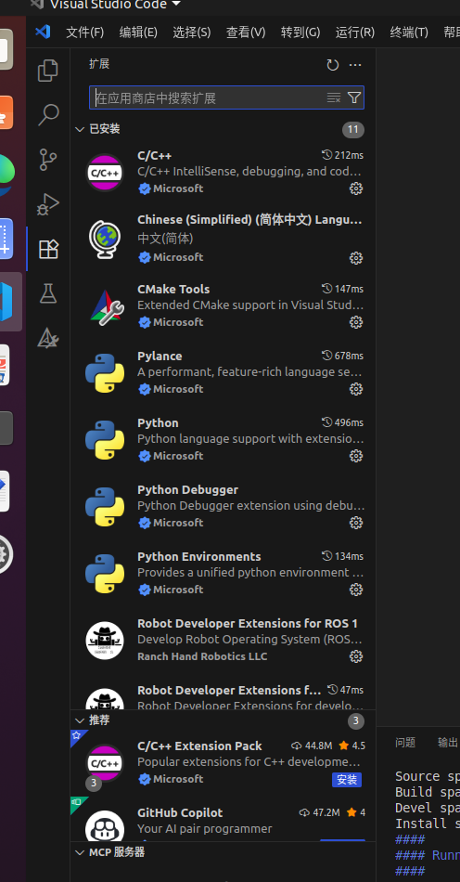The height and width of the screenshot is (882, 460).
Task: Click the 4.5 star rating of Extension Pack
Action: point(352,746)
